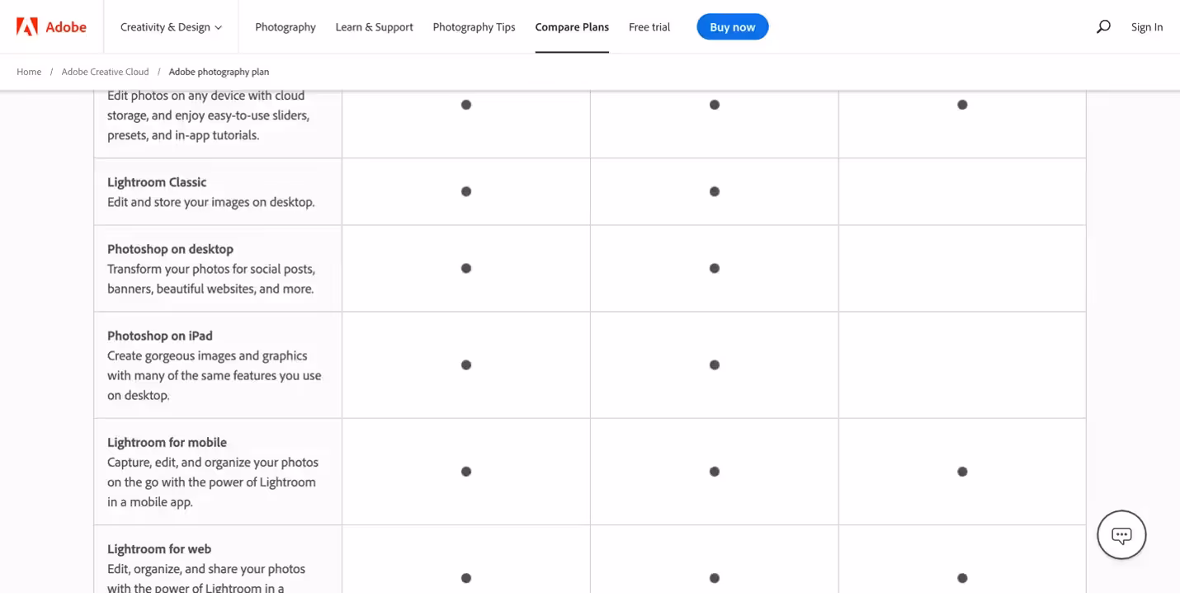Click the Free trial link

point(649,27)
